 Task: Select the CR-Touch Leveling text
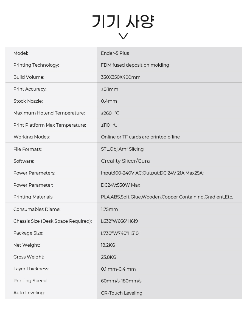pos(122,293)
